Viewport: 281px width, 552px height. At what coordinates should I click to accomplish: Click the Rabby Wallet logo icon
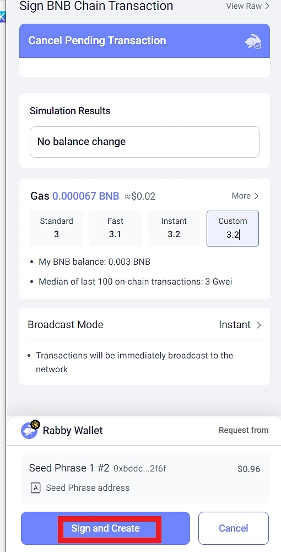tap(30, 430)
